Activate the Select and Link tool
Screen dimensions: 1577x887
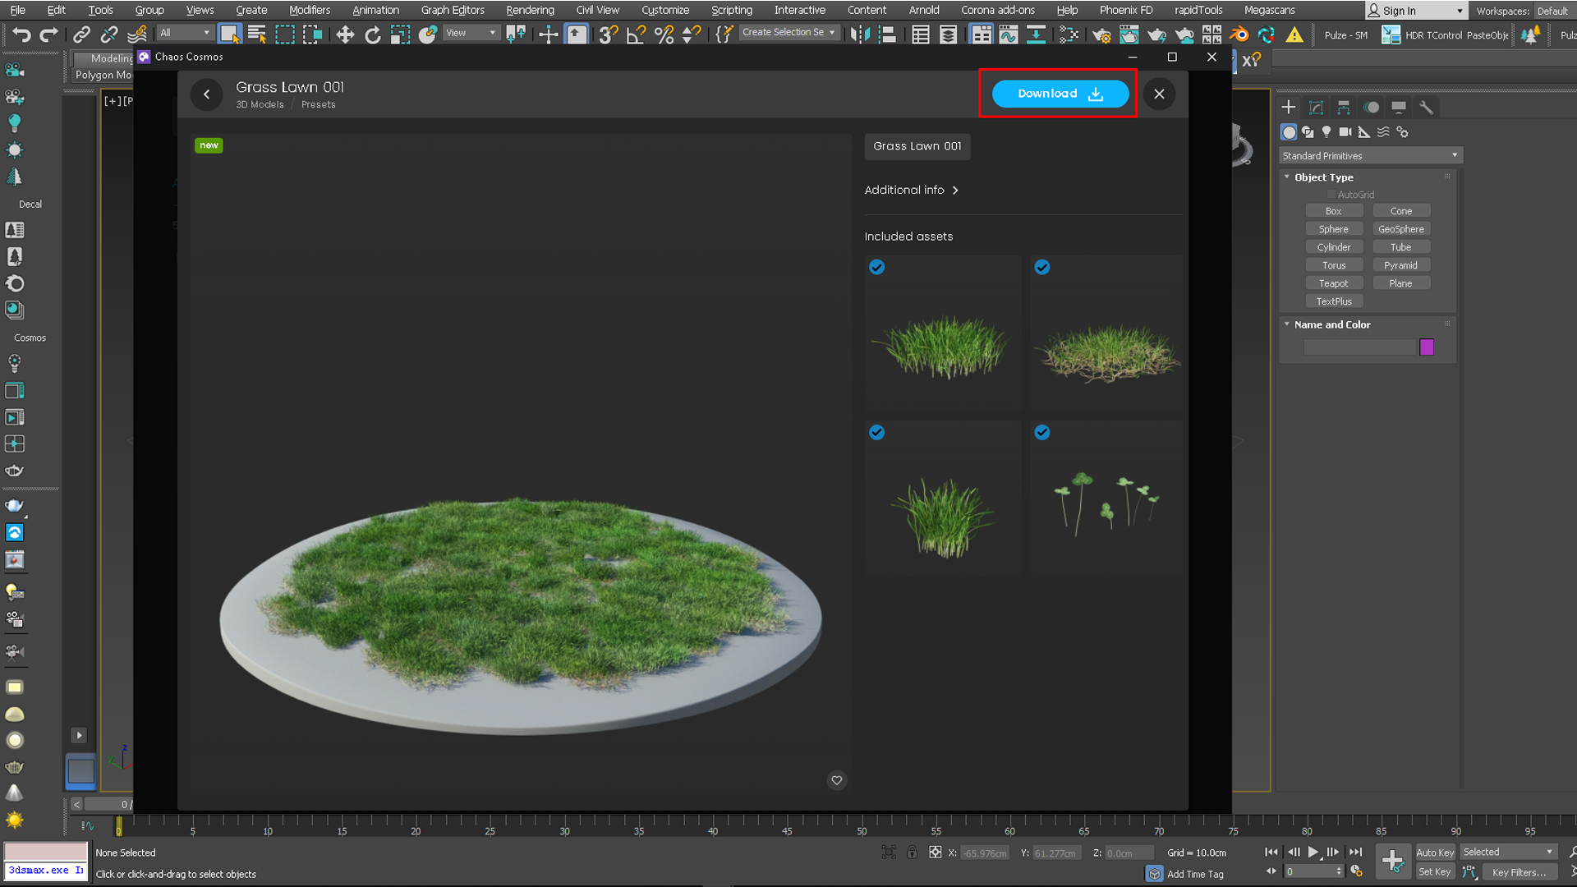[81, 34]
